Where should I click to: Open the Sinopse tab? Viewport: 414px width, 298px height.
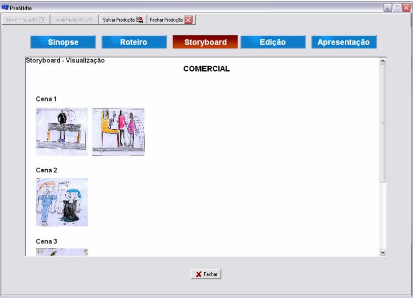[63, 42]
